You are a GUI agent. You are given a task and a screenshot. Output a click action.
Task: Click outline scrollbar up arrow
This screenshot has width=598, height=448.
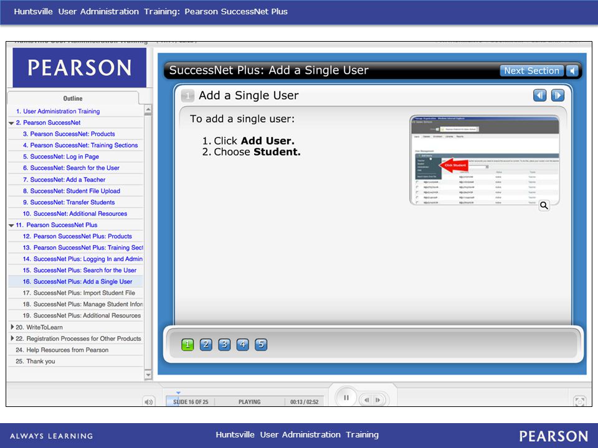[x=148, y=110]
